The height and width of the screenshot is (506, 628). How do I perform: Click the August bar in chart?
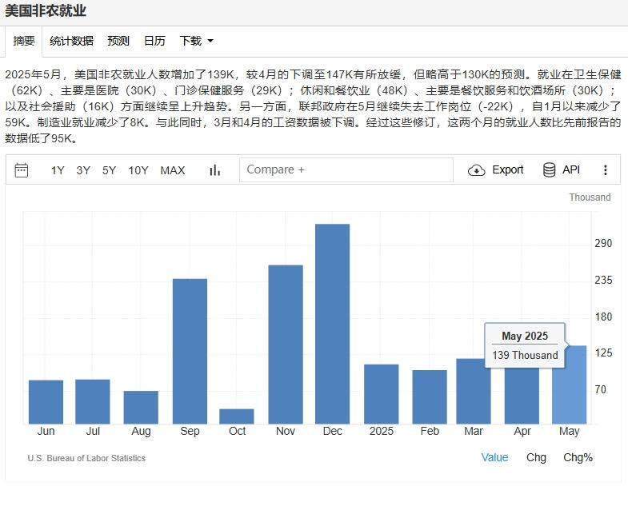coord(141,408)
